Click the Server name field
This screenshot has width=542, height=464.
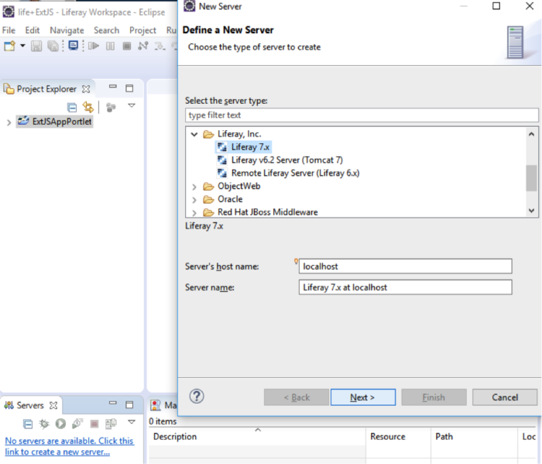click(x=405, y=287)
